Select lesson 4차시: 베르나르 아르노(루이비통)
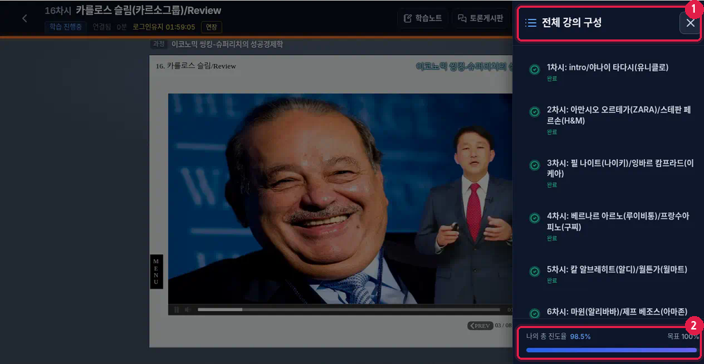Screen dimensions: 704x364 [619, 222]
